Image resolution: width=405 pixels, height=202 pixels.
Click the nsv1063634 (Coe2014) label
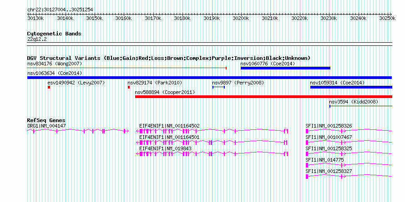[x=55, y=73]
